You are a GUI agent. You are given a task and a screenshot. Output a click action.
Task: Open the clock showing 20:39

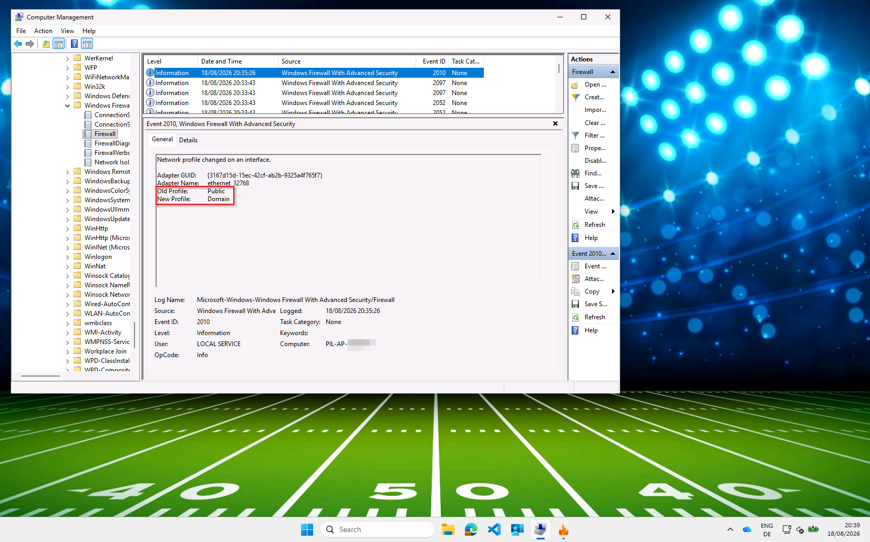844,529
